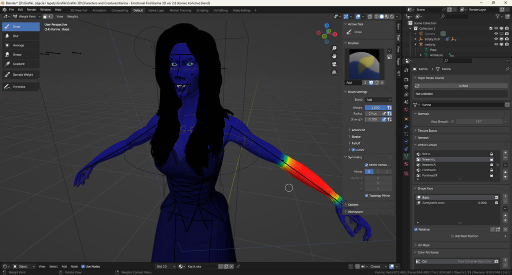
Task: Expand the Falloff panel
Action: [x=355, y=143]
